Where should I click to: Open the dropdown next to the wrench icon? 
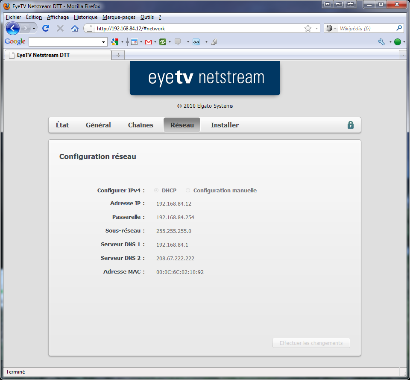click(390, 42)
